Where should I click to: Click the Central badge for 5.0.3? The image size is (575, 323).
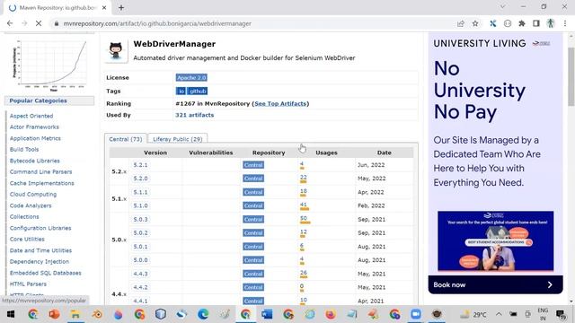pos(253,219)
